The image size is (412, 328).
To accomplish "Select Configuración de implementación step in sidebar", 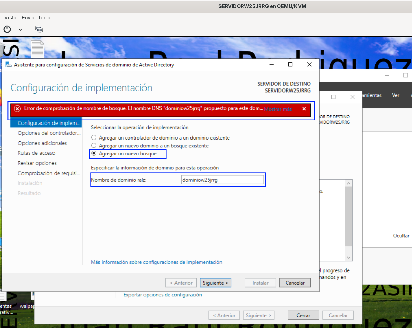I will (46, 123).
